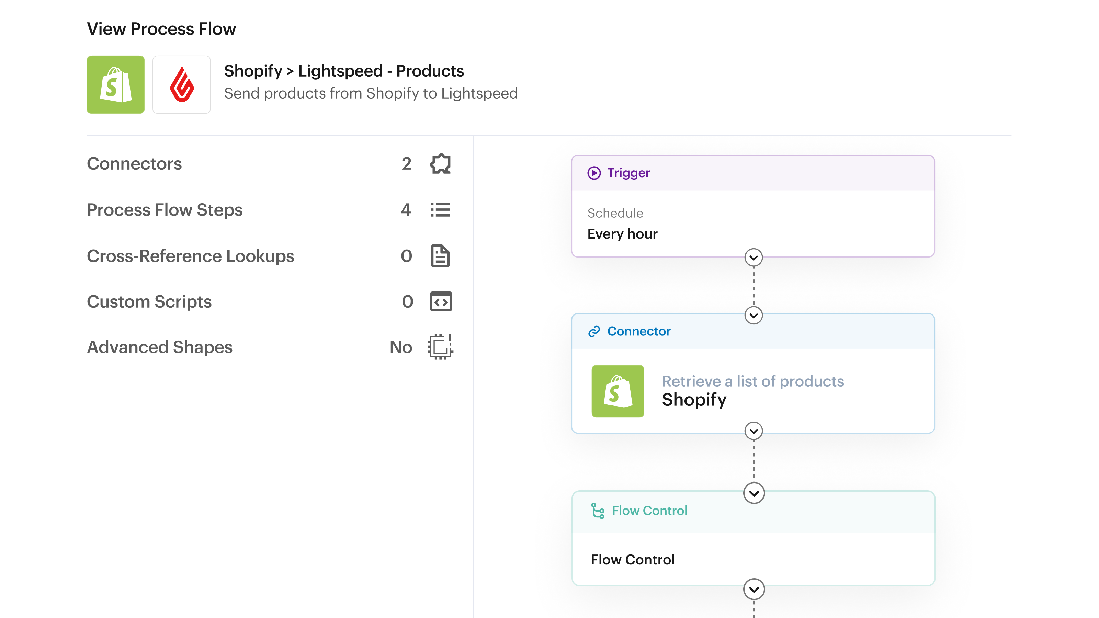This screenshot has height=618, width=1099.
Task: Click the 'Shopify > Lightspeed - Products' title
Action: click(344, 71)
